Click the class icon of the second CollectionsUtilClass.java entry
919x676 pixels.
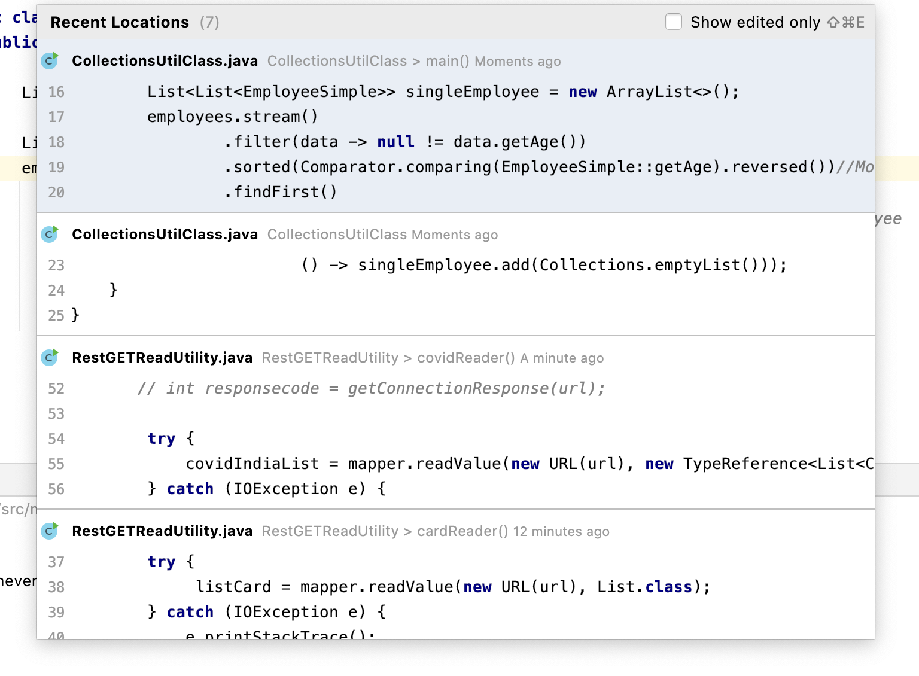(50, 234)
